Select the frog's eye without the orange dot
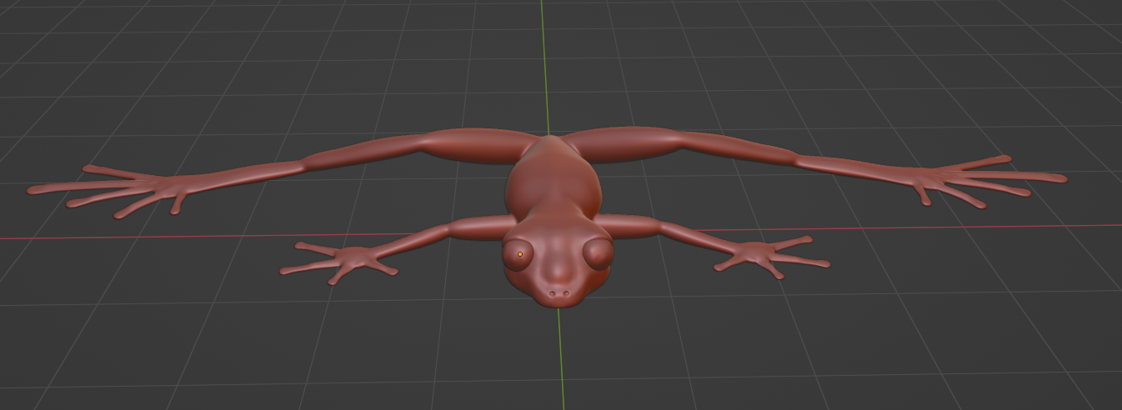This screenshot has height=410, width=1122. [598, 252]
